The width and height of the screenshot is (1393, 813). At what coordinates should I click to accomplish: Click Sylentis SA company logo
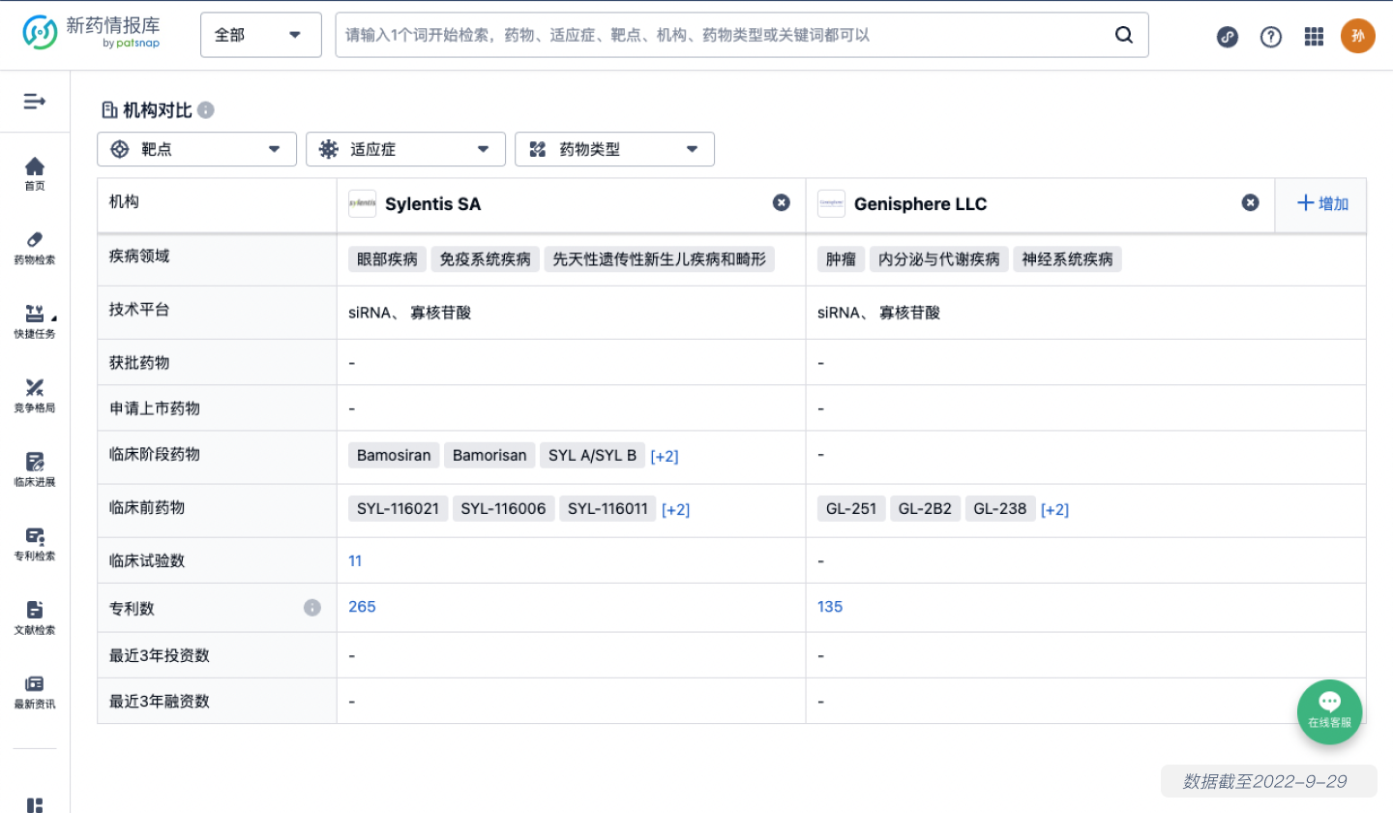(363, 204)
